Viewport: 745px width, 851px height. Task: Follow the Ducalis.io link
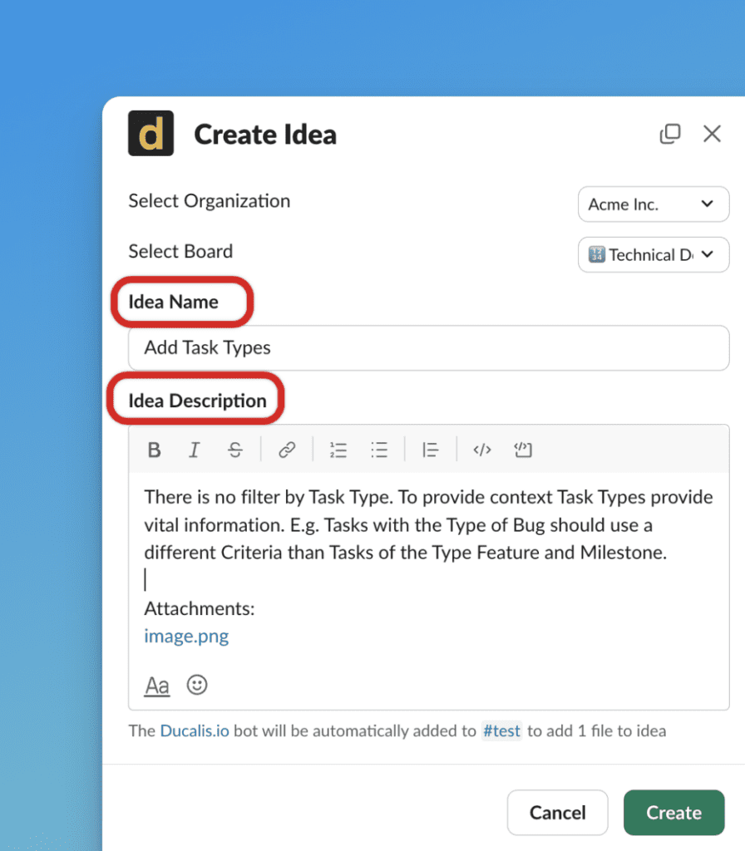click(194, 731)
